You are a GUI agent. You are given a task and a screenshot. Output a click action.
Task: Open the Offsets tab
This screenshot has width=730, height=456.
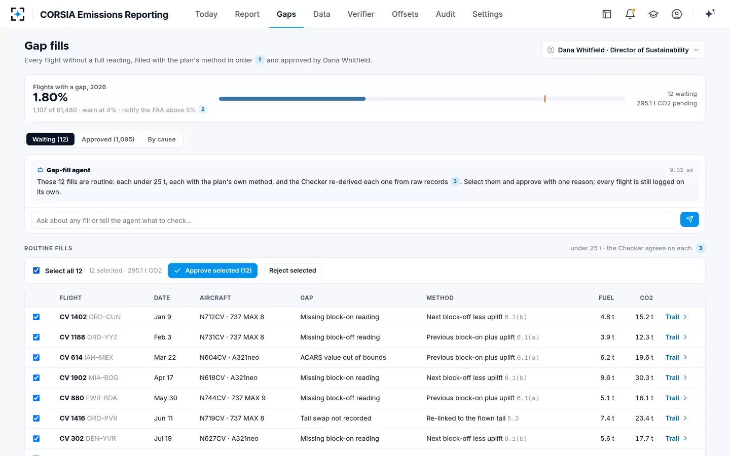pyautogui.click(x=405, y=14)
